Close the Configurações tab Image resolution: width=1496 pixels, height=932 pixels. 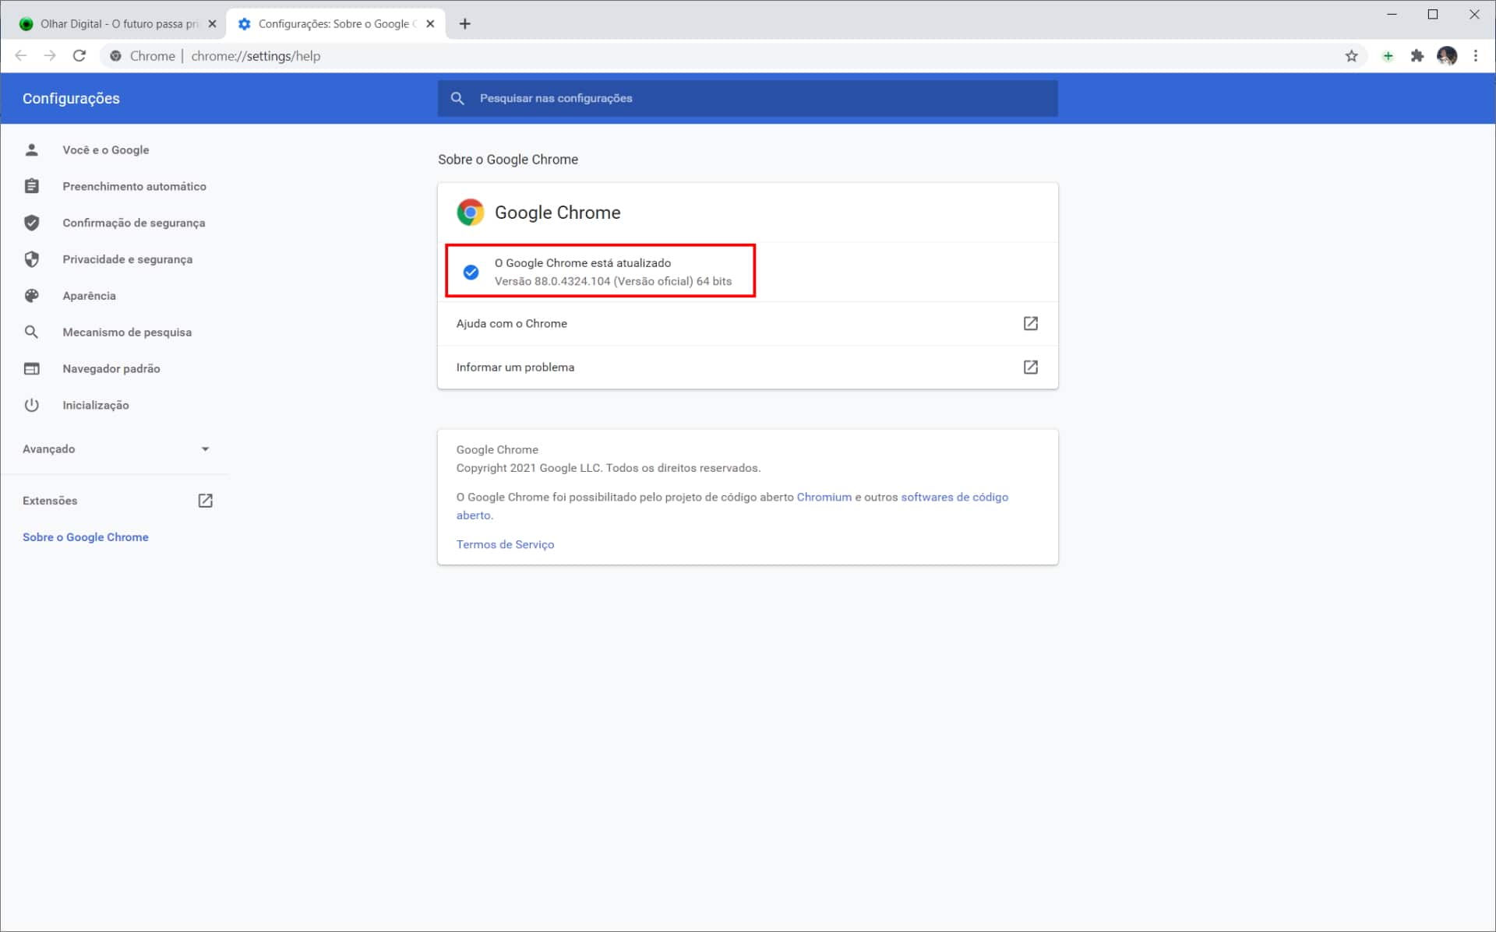430,24
